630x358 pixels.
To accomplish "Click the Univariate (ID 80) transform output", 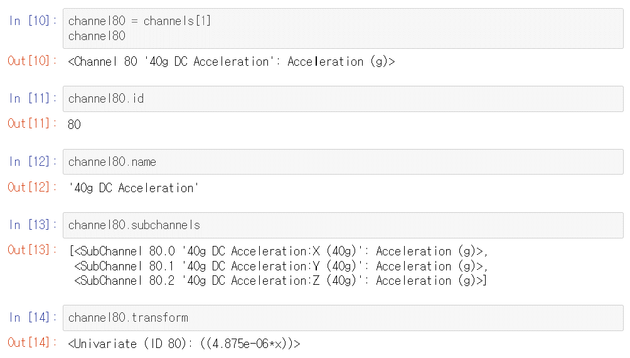I will click(184, 344).
